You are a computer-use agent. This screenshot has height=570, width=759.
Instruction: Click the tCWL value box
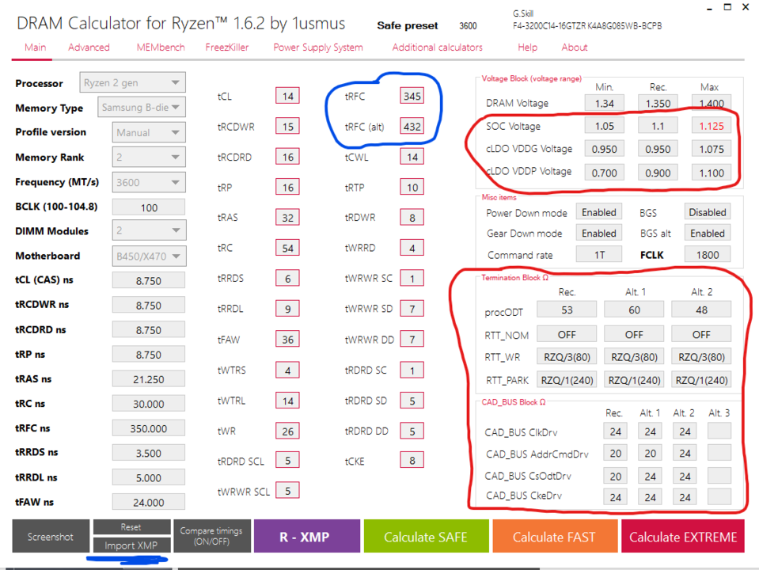[x=412, y=157]
